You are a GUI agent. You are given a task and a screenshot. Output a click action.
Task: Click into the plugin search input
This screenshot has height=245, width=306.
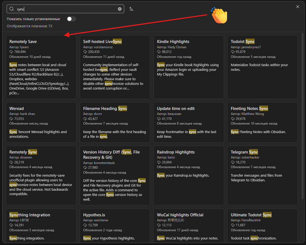66,9
